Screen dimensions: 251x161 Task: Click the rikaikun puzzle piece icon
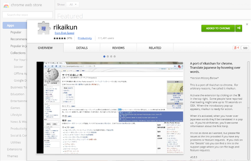pyautogui.click(x=43, y=28)
